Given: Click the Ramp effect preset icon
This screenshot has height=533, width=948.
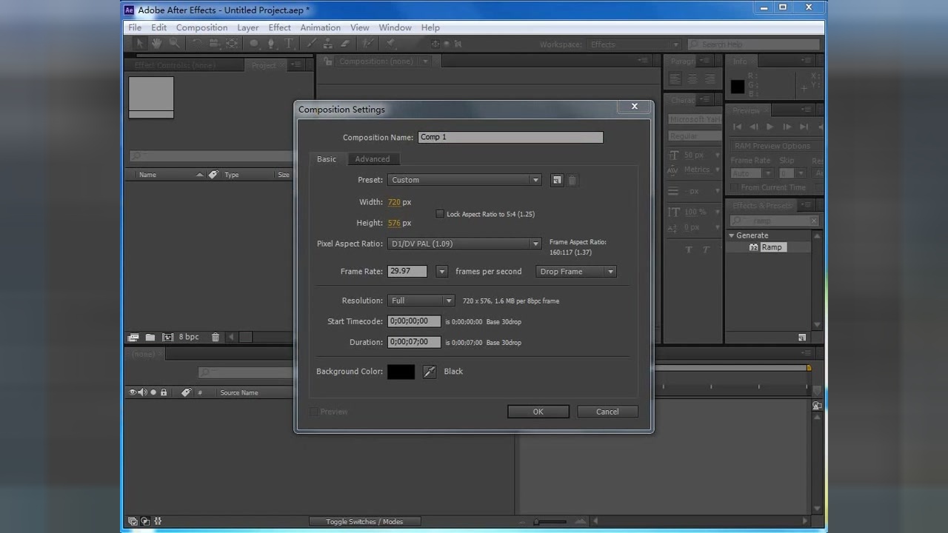Looking at the screenshot, I should [753, 247].
